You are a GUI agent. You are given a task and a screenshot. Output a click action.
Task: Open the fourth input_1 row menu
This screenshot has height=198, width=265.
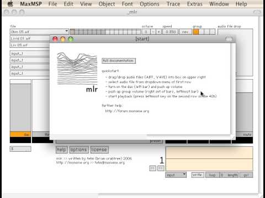(x=30, y=74)
